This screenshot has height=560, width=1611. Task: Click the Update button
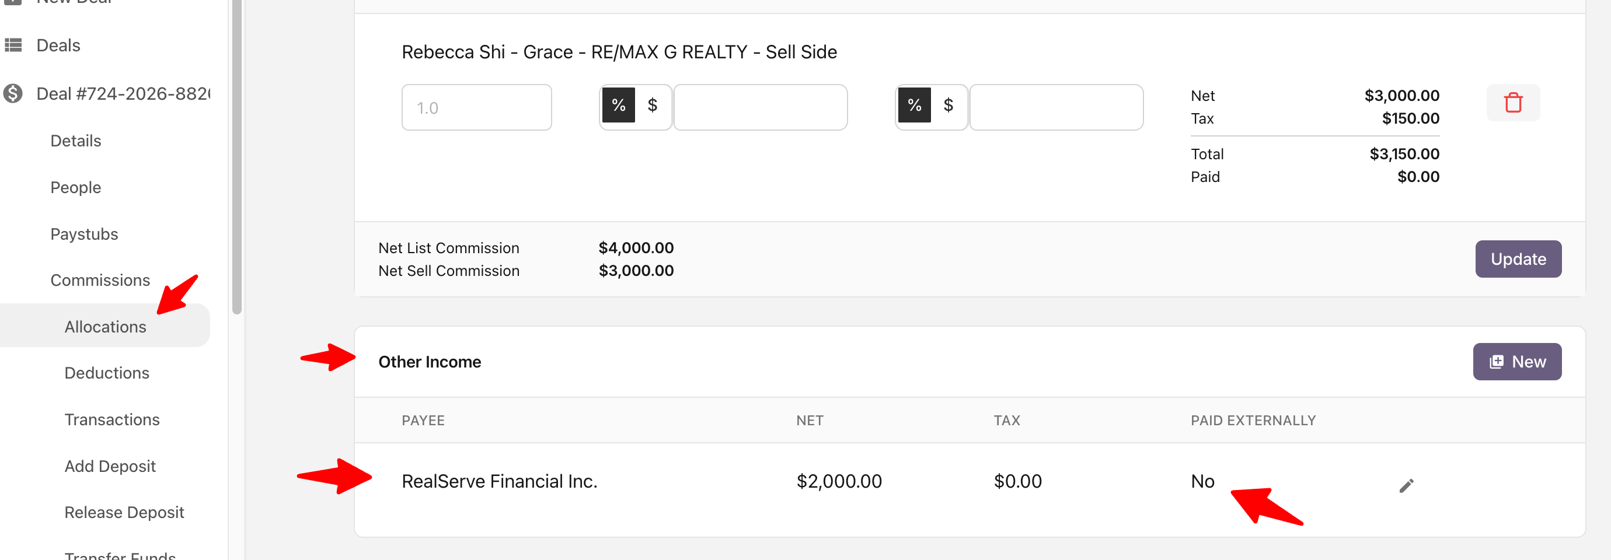tap(1518, 259)
